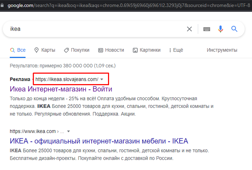
Task: Click the Maps pin icon
Action: (36, 50)
